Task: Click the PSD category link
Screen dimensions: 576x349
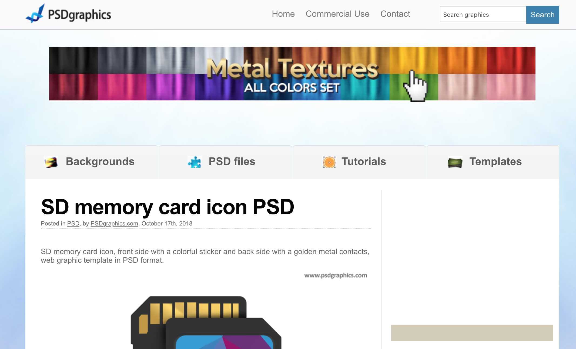Action: tap(73, 223)
